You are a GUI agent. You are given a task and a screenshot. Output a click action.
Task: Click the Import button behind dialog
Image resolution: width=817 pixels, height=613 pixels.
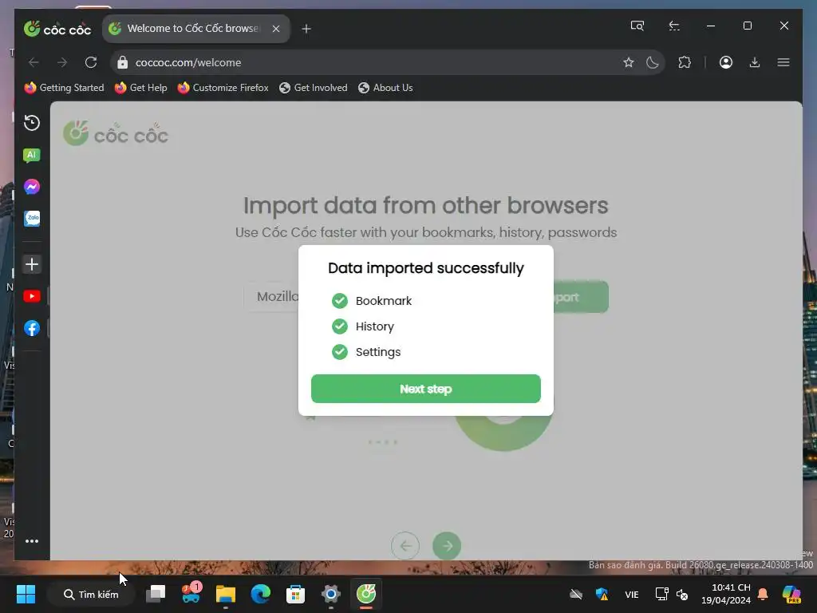coord(581,297)
